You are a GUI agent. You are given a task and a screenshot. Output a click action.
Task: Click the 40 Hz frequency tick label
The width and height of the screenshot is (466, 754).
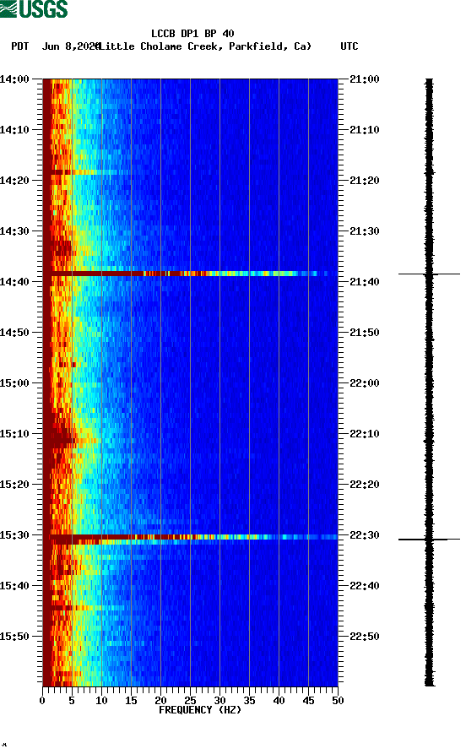[279, 701]
